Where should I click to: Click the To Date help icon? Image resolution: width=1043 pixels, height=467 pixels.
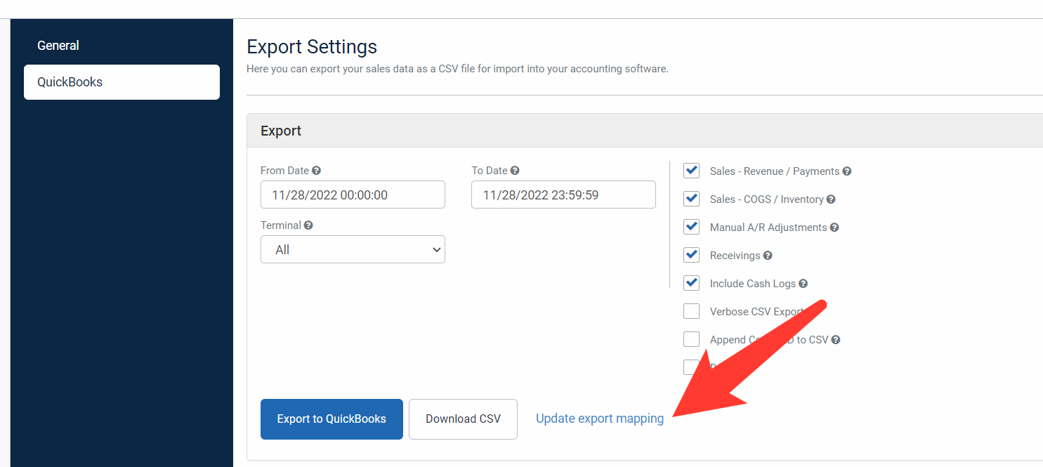pyautogui.click(x=516, y=170)
